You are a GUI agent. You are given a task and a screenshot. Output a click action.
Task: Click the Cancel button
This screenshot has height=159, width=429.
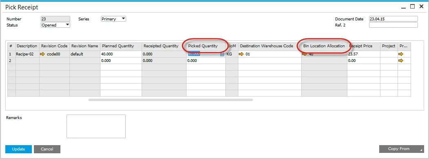click(x=47, y=149)
